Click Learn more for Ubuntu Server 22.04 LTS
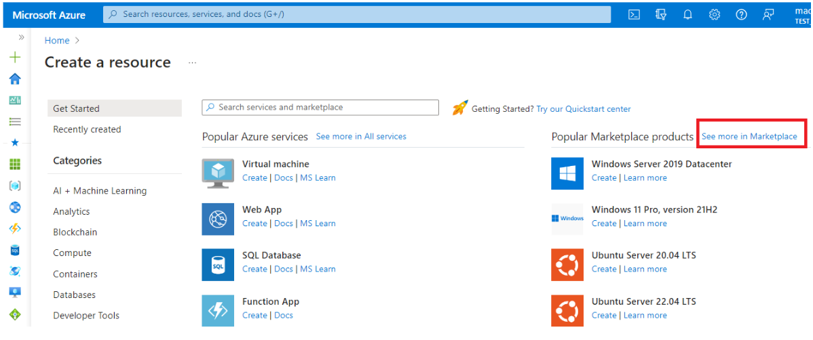The image size is (813, 340). tap(645, 315)
